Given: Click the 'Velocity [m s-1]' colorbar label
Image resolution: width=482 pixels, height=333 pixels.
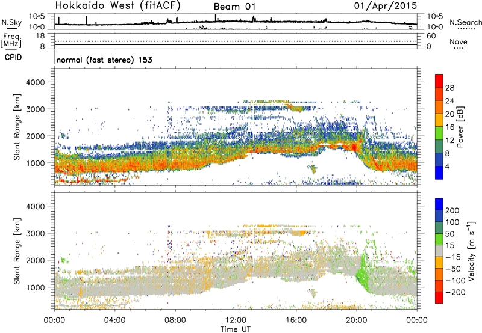Looking at the screenshot, I should tap(471, 251).
